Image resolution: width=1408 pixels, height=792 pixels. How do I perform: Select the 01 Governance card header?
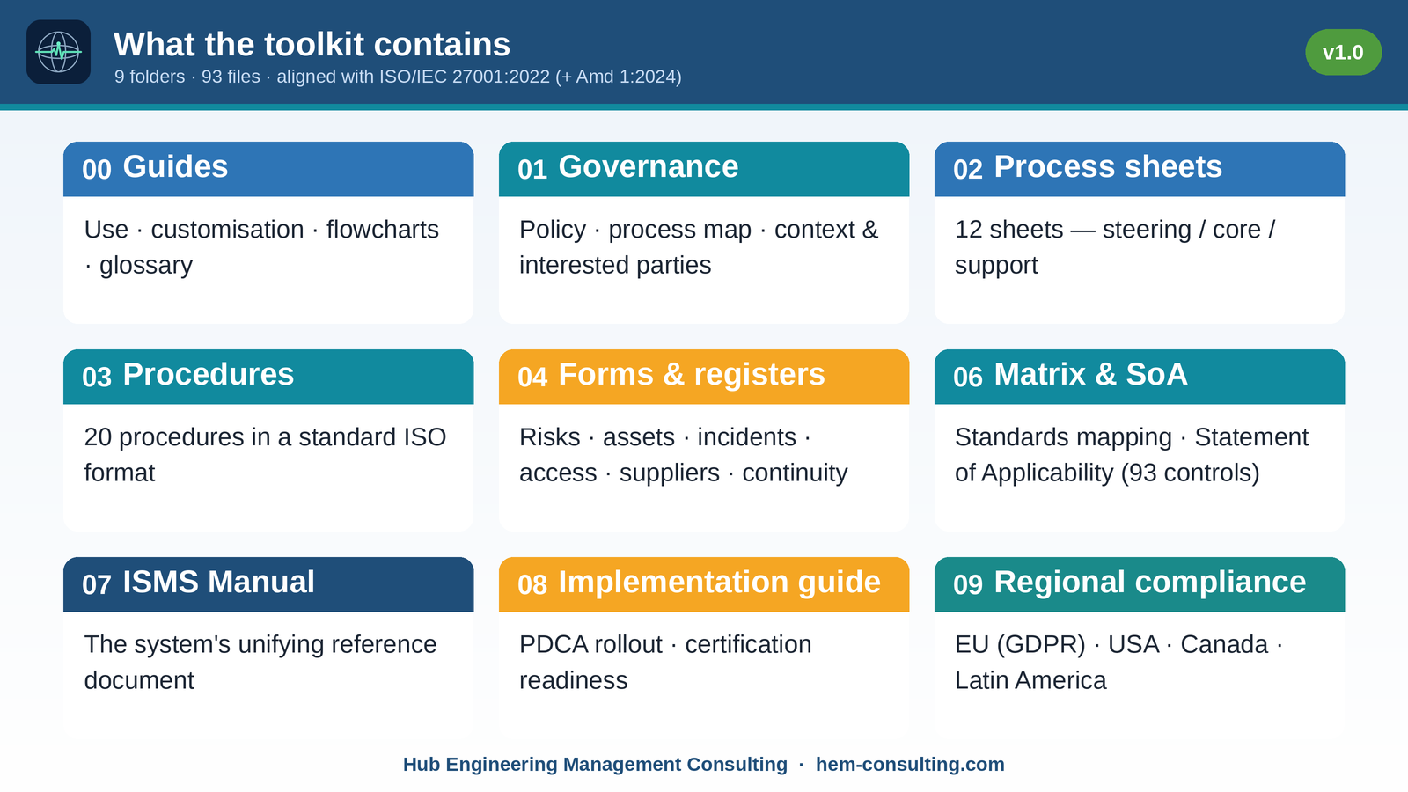tap(704, 169)
